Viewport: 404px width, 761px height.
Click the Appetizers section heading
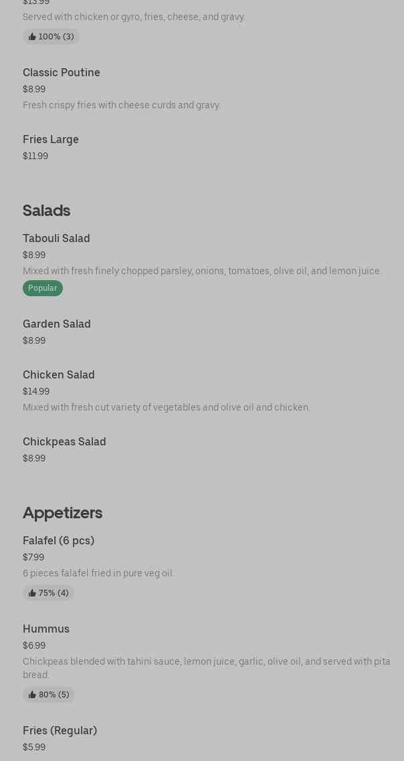pos(62,512)
